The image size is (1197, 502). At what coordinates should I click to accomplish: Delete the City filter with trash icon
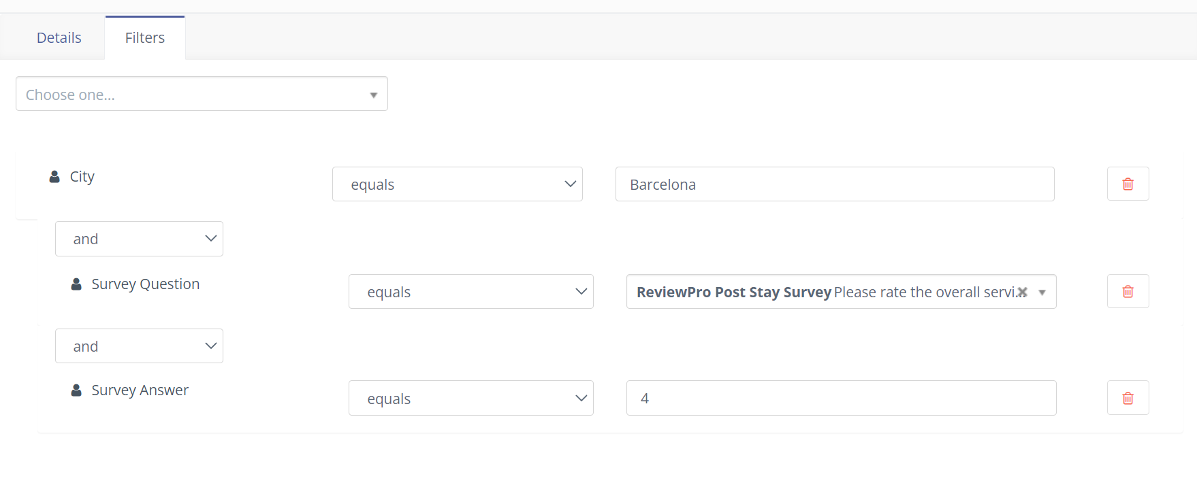click(1128, 184)
